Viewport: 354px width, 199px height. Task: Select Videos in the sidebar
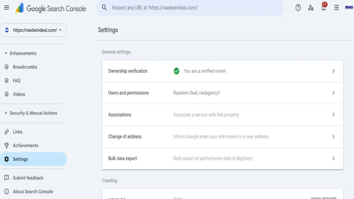[x=18, y=94]
